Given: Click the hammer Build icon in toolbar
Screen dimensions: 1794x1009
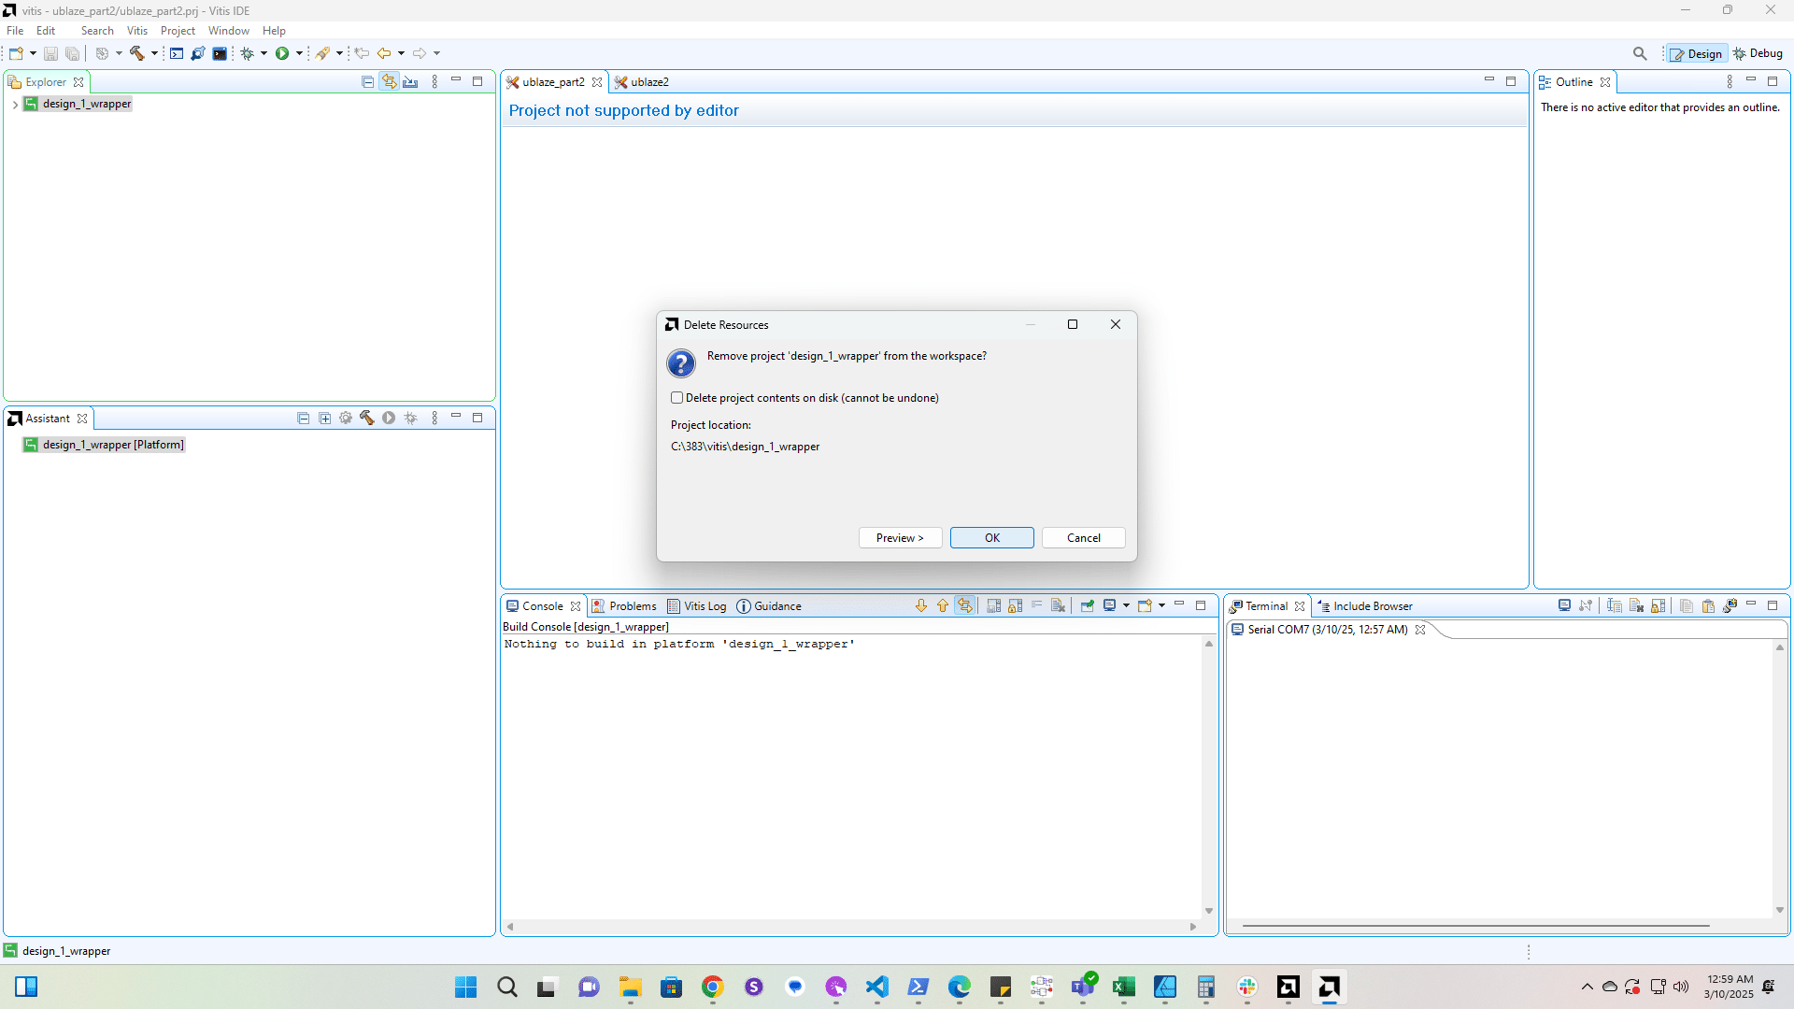Looking at the screenshot, I should pos(137,53).
